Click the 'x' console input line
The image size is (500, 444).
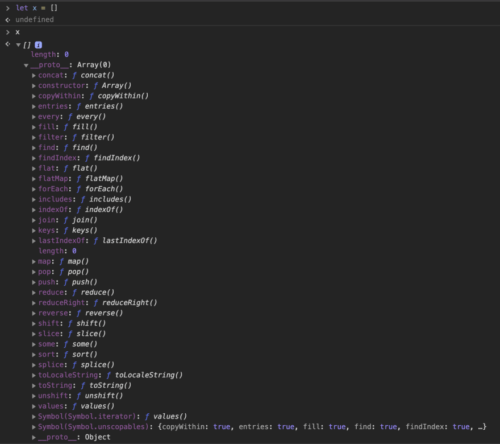(18, 32)
